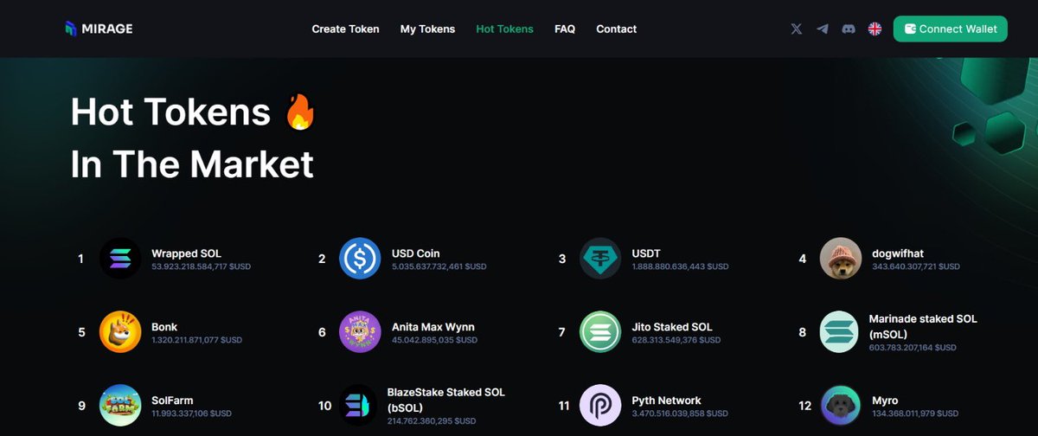Open the Telegram social link

[x=823, y=29]
